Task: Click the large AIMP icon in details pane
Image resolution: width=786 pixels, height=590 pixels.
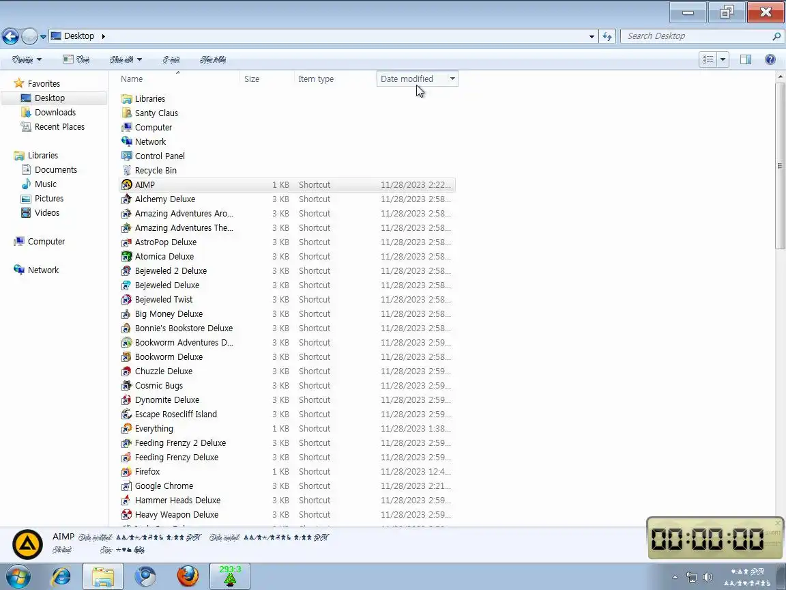Action: (x=27, y=544)
